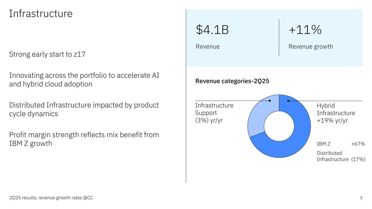Select the 'Hybrid Infrastructure +19% yr/yr' label
The width and height of the screenshot is (372, 209).
point(336,113)
